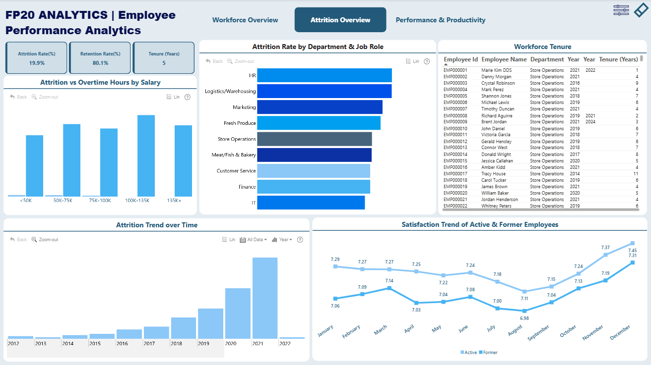The image size is (651, 365).
Task: Switch to Workforce Overview tab
Action: [x=245, y=20]
